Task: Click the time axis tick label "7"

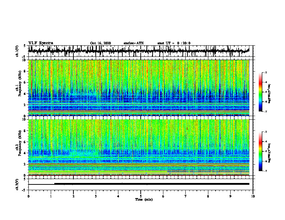Action: (x=186, y=196)
